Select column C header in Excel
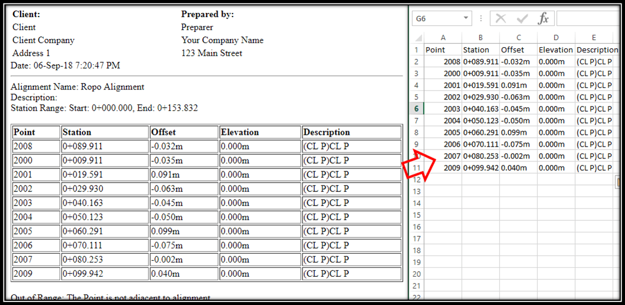The width and height of the screenshot is (625, 305). (x=519, y=38)
